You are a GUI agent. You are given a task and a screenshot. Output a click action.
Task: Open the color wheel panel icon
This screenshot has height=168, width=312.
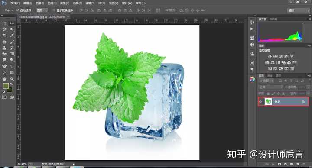[x=252, y=79]
